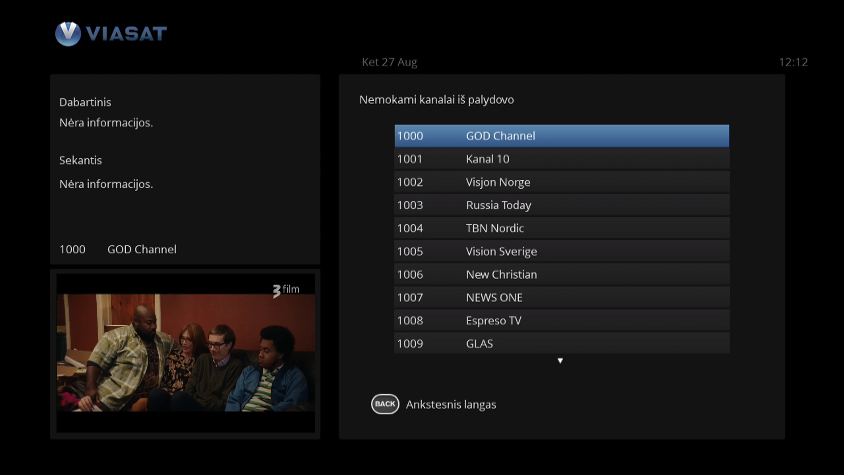The image size is (844, 475).
Task: Click GOD Channel name in info panel
Action: [142, 249]
